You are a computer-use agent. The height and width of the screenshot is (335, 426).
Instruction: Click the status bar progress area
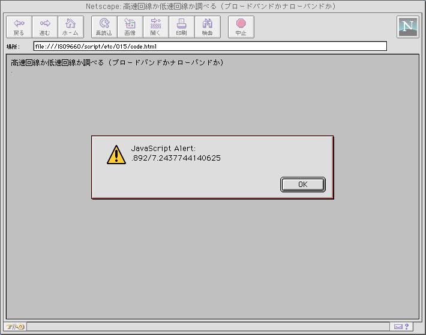tap(208, 327)
